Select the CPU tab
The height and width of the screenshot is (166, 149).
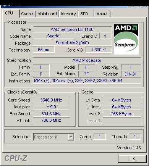(x=11, y=13)
